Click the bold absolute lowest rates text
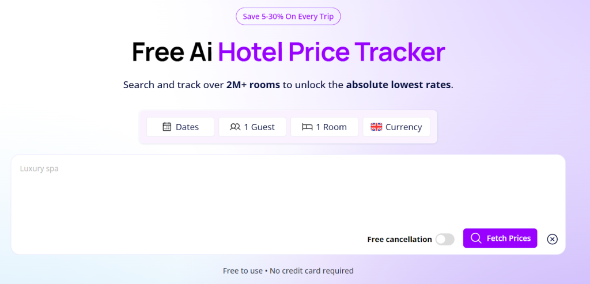Screen dimensions: 590x284 pos(398,85)
